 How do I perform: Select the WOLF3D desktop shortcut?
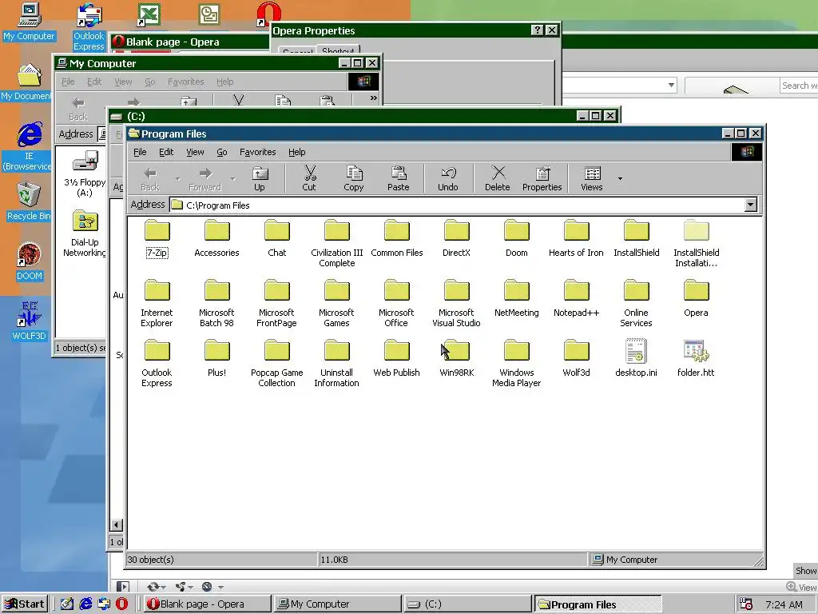pyautogui.click(x=29, y=321)
